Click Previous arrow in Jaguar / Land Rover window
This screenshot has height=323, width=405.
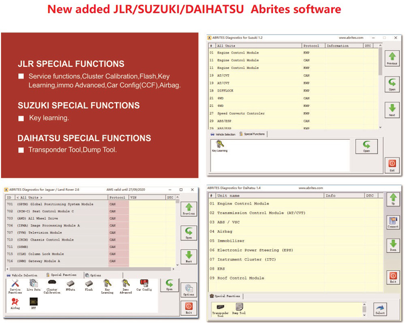coord(189,209)
